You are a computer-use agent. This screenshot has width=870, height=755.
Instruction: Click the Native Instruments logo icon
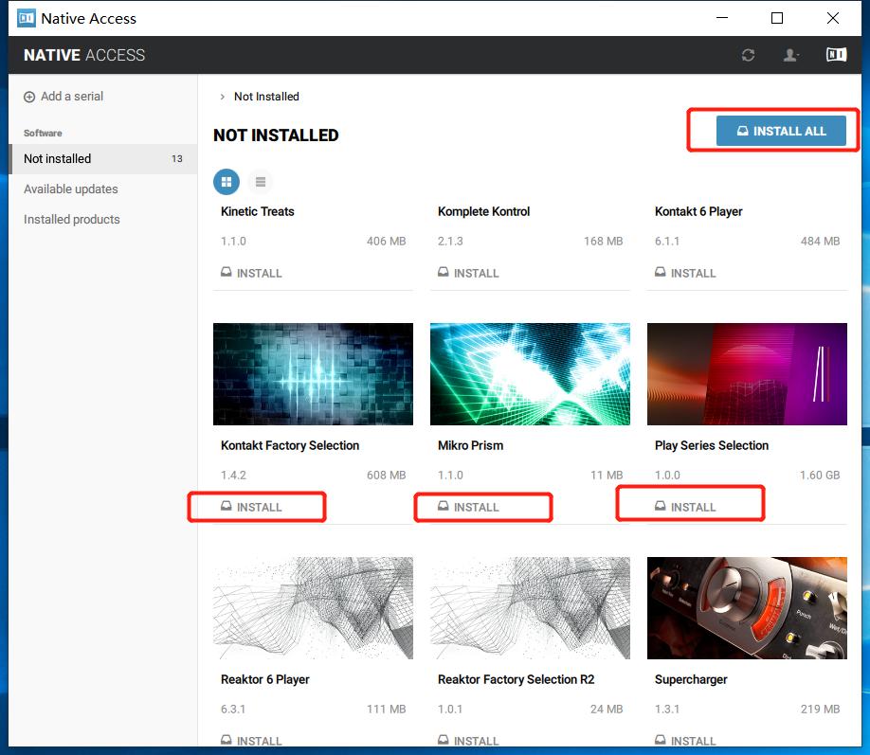click(835, 55)
